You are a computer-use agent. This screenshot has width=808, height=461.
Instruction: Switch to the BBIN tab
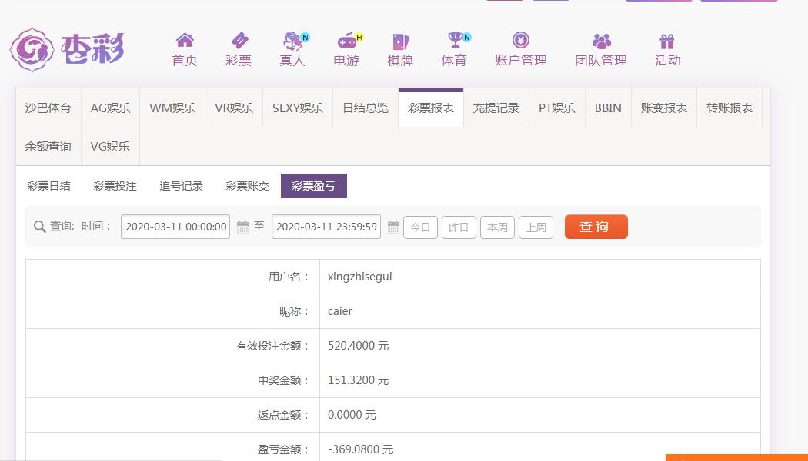coord(608,108)
